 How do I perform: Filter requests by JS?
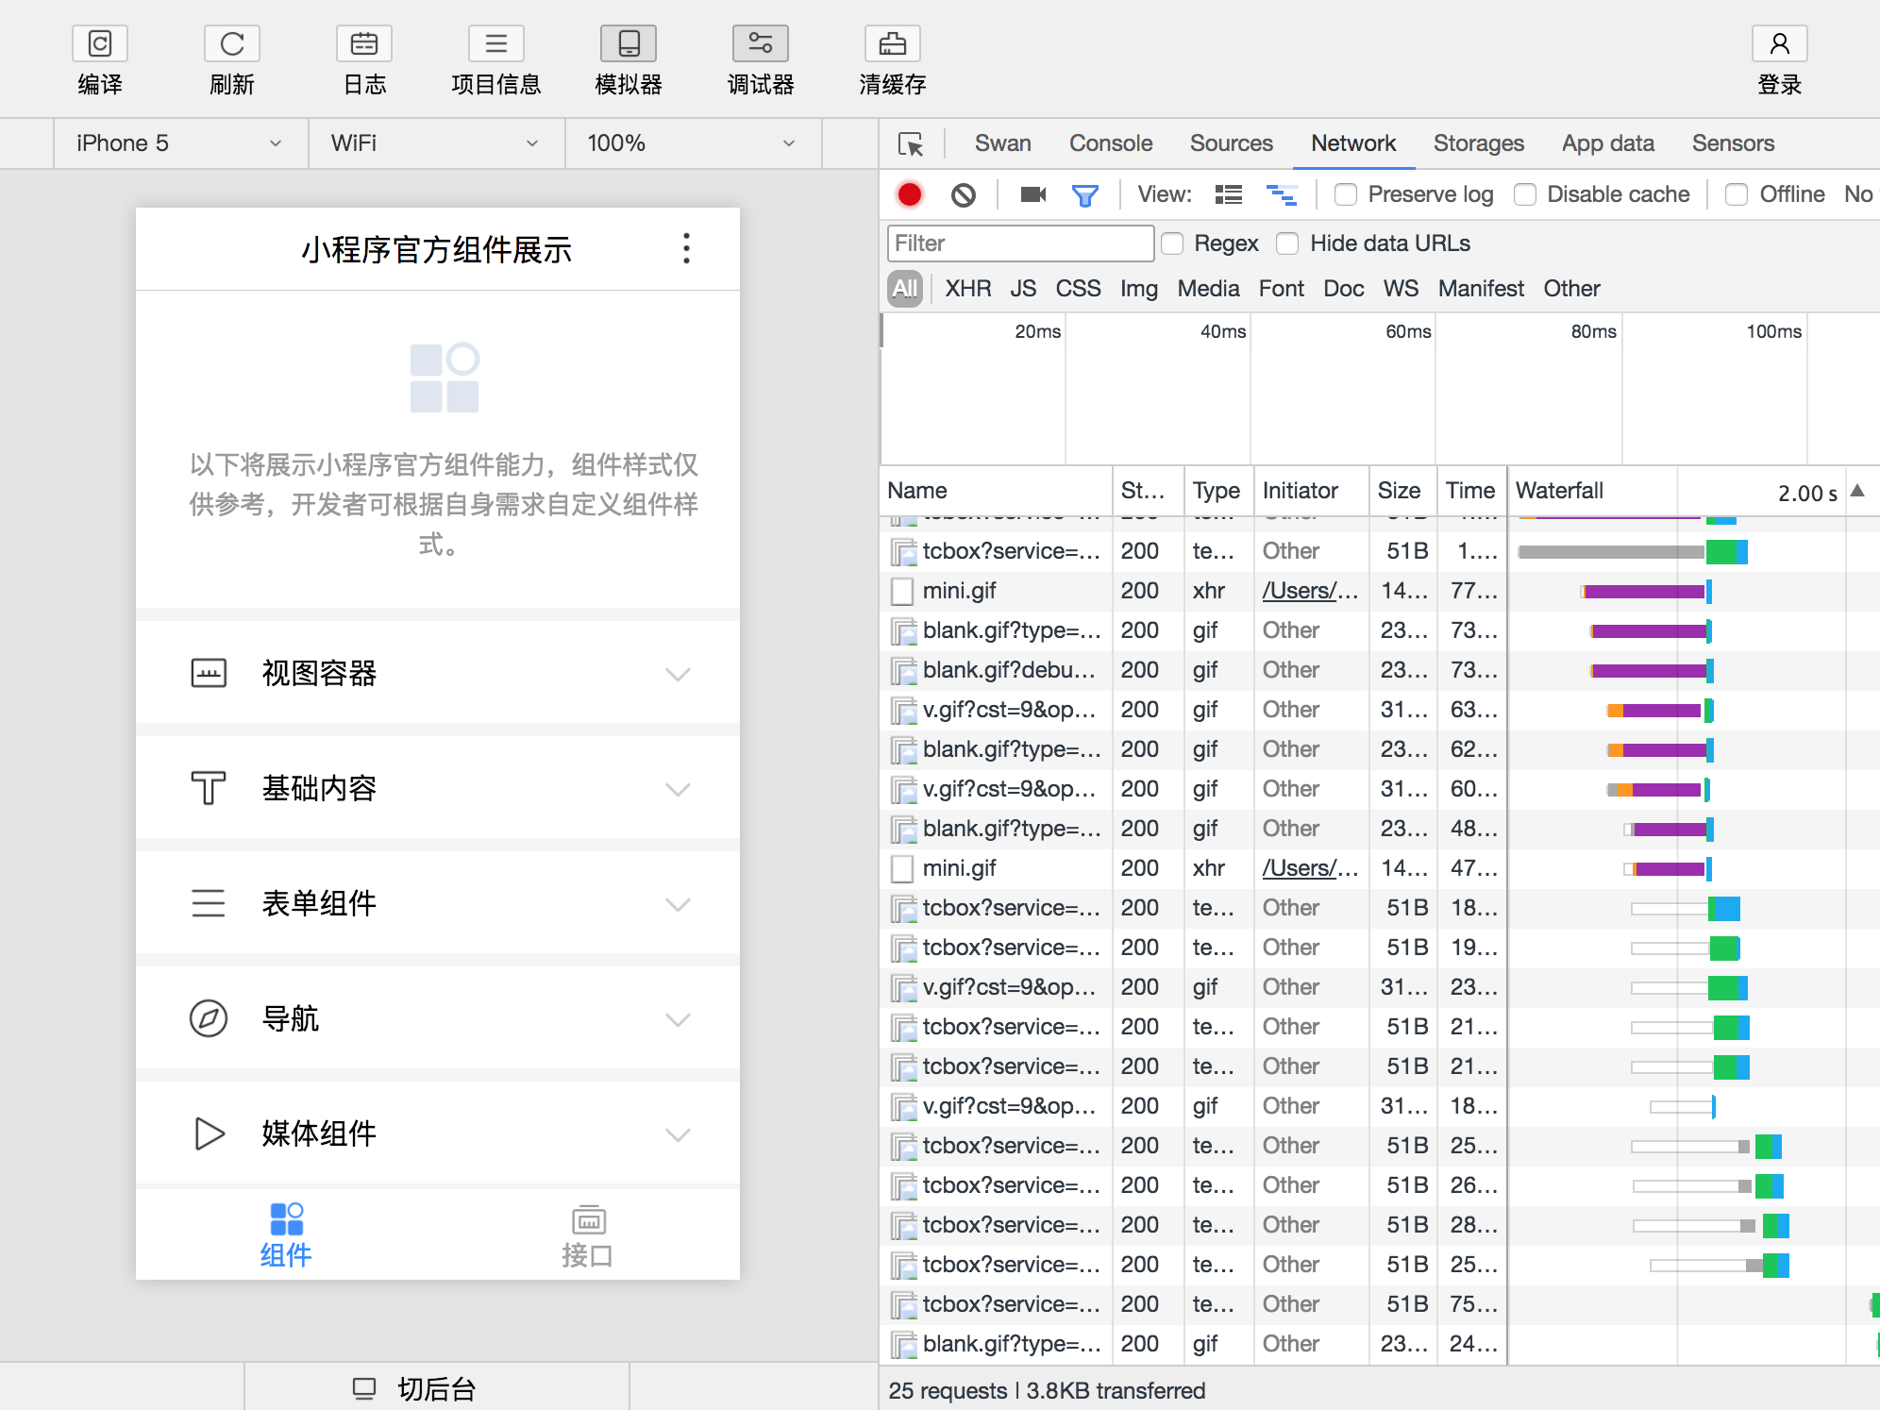click(x=1023, y=289)
